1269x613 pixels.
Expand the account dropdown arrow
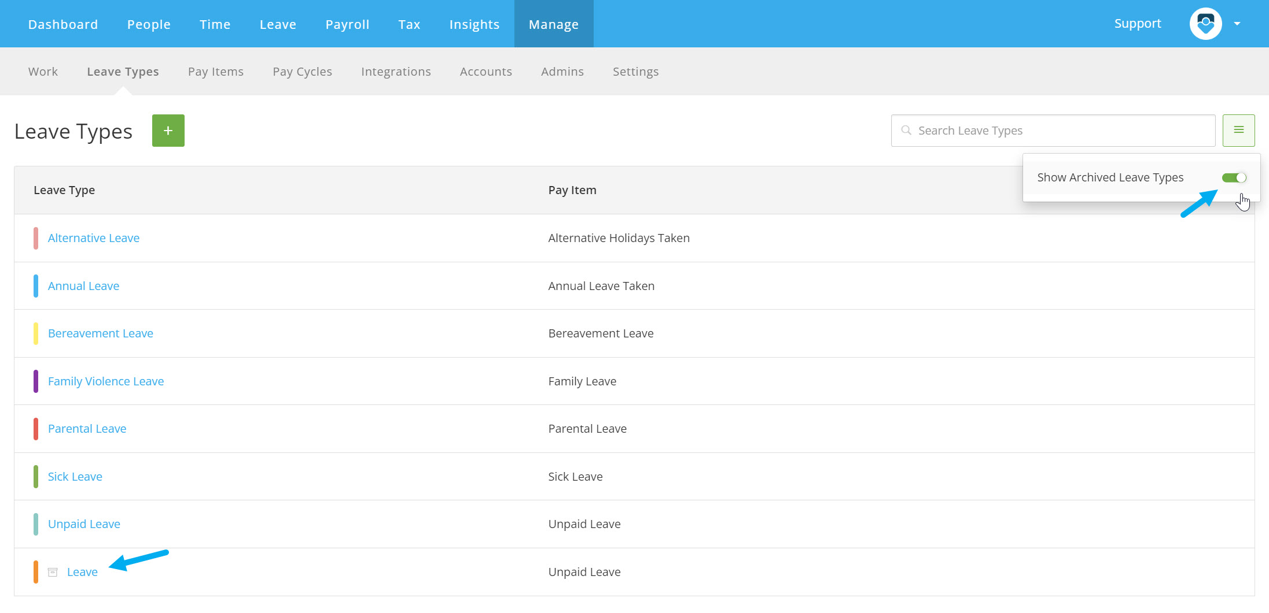pyautogui.click(x=1237, y=24)
